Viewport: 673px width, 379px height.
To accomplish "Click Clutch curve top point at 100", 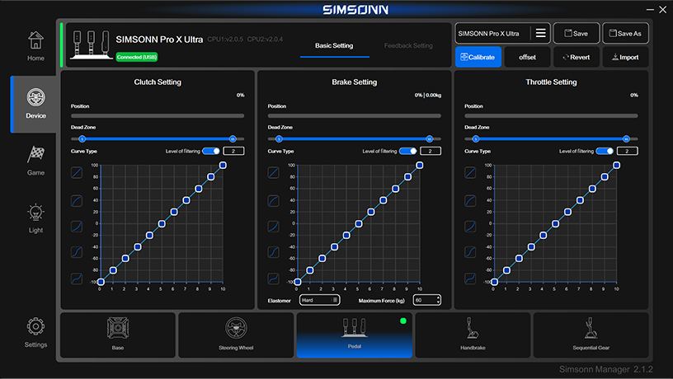I will 223,165.
